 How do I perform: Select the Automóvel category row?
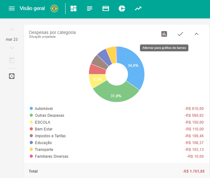[43, 108]
